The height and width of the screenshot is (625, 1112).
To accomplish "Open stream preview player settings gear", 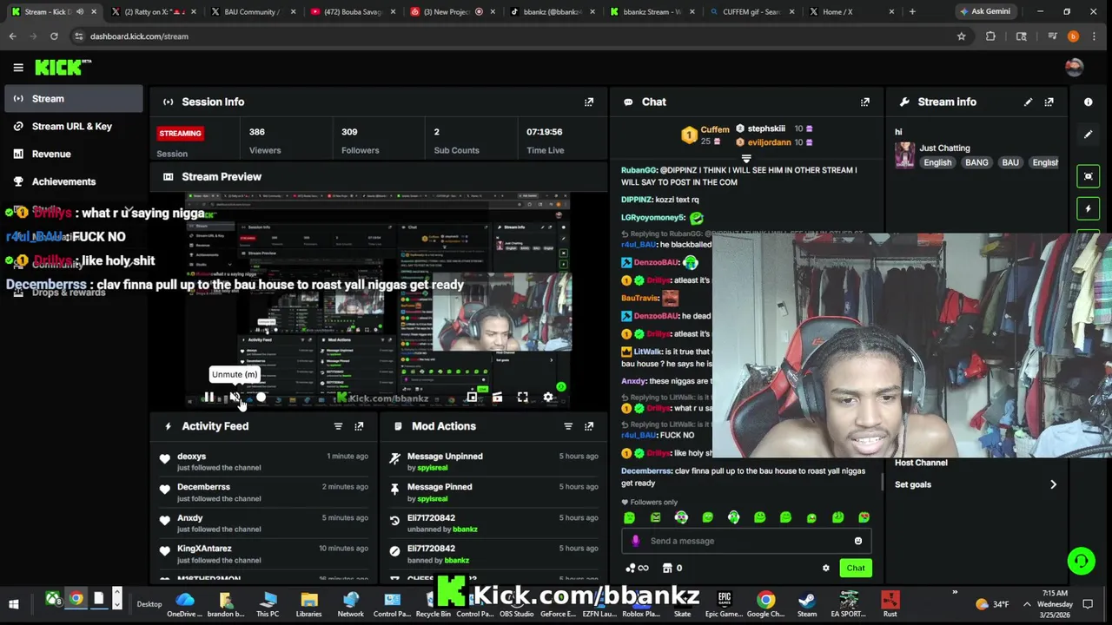I will (548, 398).
